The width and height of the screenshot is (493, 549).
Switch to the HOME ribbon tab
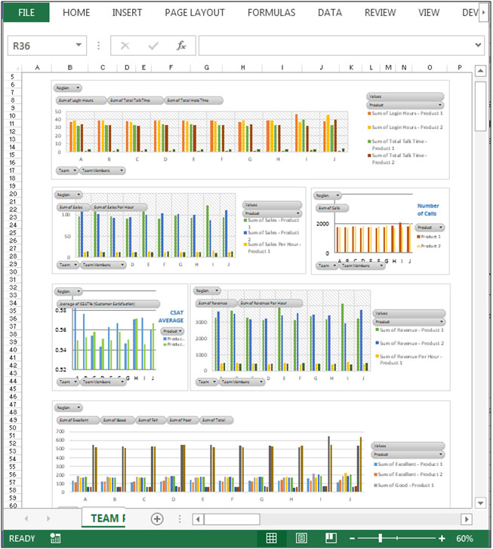76,13
